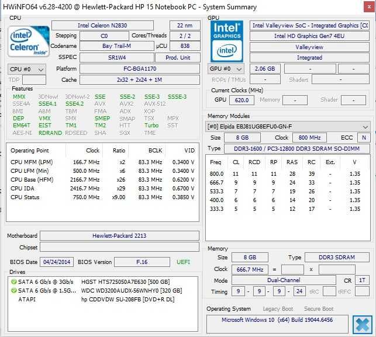
Task: Click the BCLK column header
Action: pyautogui.click(x=155, y=151)
